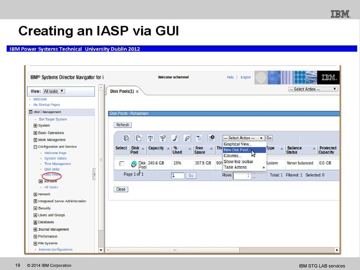
Task: Expand the Databases node
Action: pyautogui.click(x=35, y=222)
